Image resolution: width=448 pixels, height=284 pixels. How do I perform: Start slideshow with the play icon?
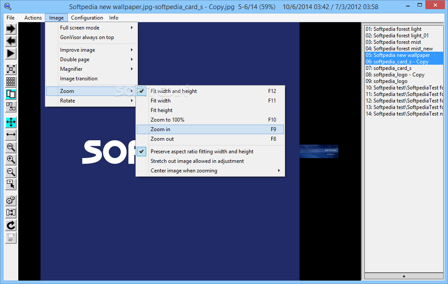11,54
